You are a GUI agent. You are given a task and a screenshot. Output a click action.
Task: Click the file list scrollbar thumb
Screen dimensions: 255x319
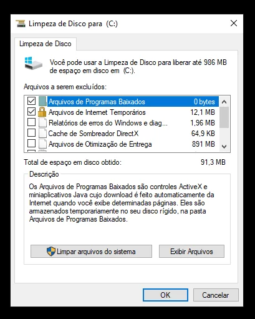click(x=224, y=117)
